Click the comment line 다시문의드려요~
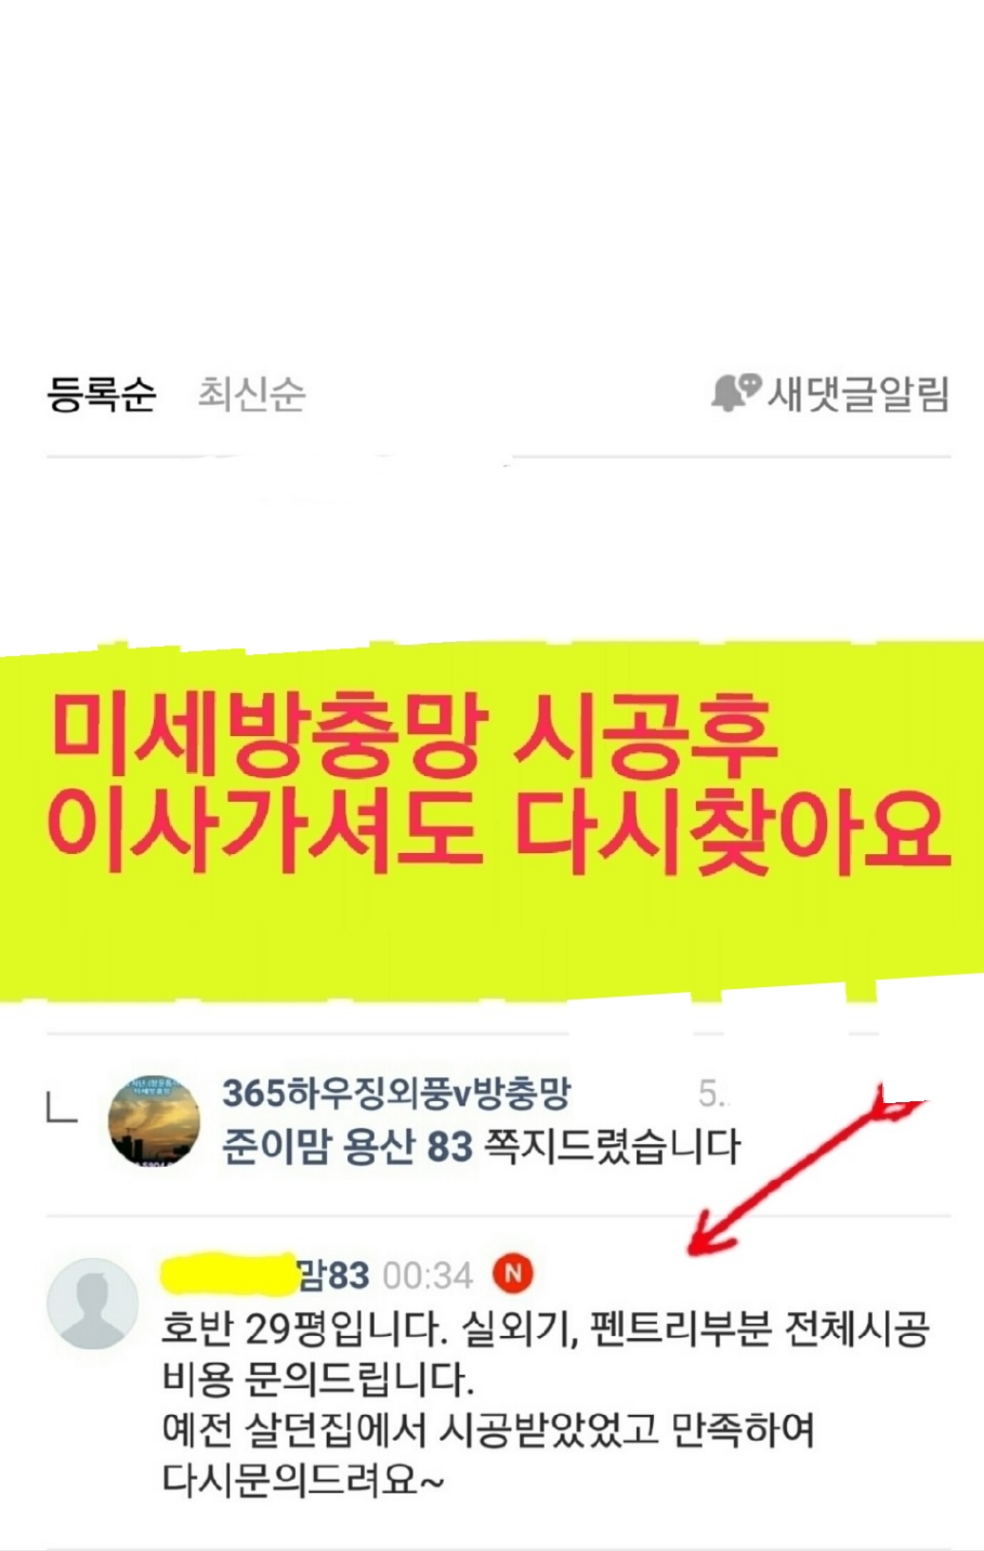 303,1479
